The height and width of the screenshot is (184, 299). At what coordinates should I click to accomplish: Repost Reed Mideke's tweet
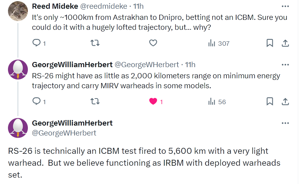point(95,43)
